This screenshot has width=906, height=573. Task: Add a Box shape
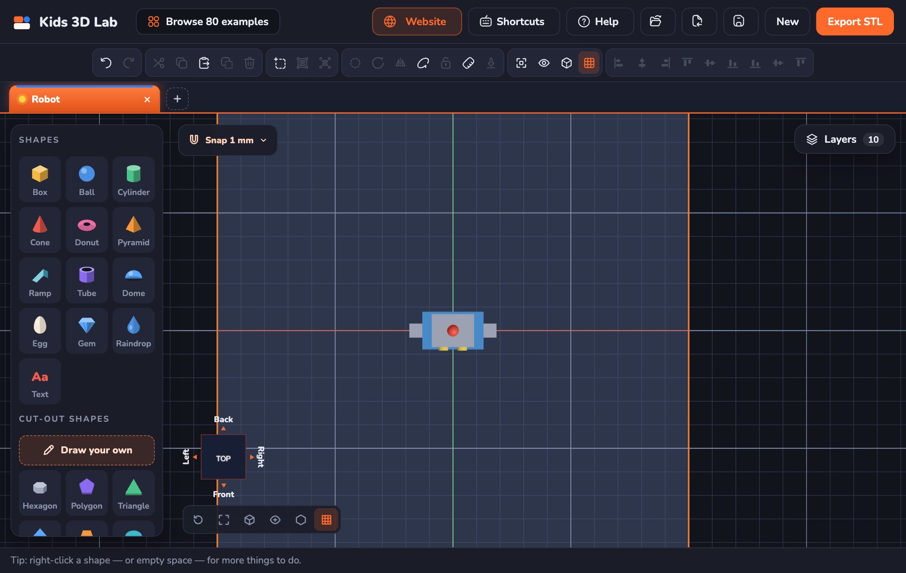pyautogui.click(x=40, y=179)
